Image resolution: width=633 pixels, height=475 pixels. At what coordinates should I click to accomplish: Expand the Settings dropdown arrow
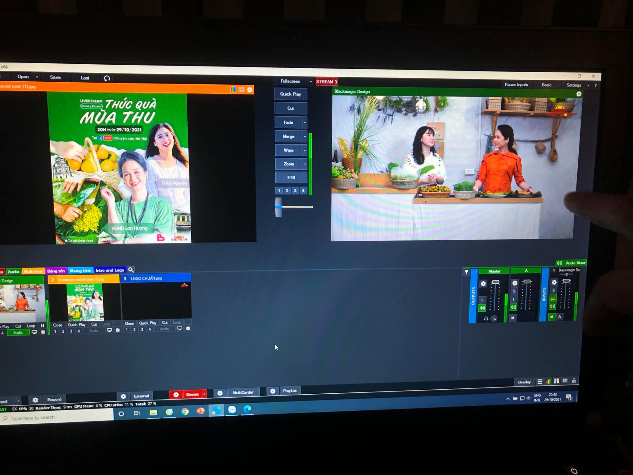[x=588, y=85]
